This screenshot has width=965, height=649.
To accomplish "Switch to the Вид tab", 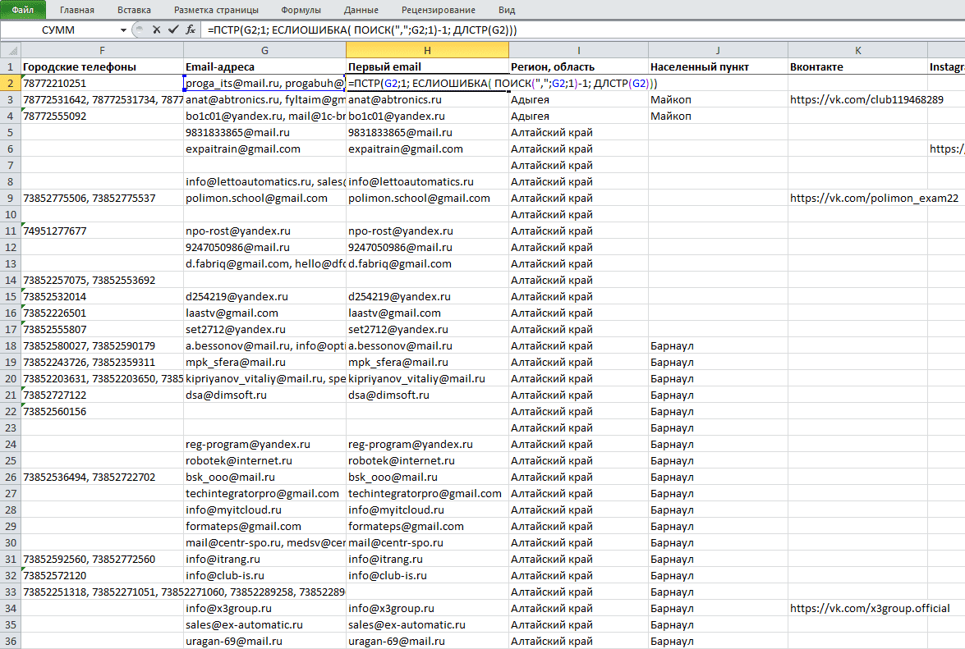I will click(x=507, y=10).
